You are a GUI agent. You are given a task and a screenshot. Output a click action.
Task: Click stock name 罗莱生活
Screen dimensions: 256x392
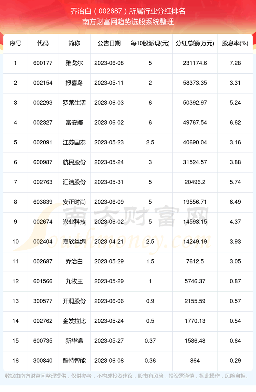pos(74,103)
